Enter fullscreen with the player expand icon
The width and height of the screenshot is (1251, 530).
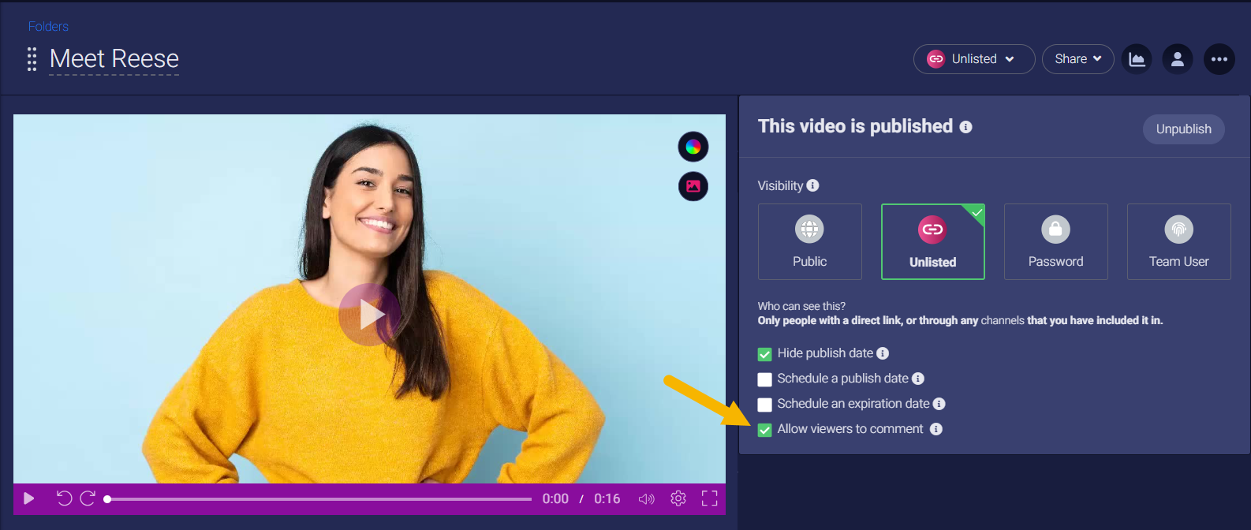pyautogui.click(x=710, y=498)
